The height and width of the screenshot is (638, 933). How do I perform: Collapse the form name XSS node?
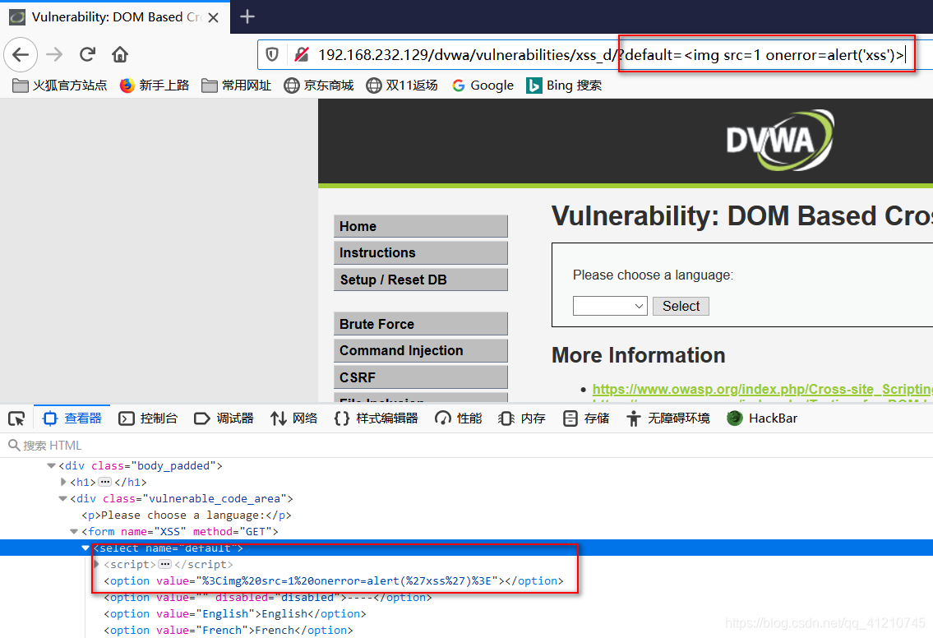pos(74,531)
